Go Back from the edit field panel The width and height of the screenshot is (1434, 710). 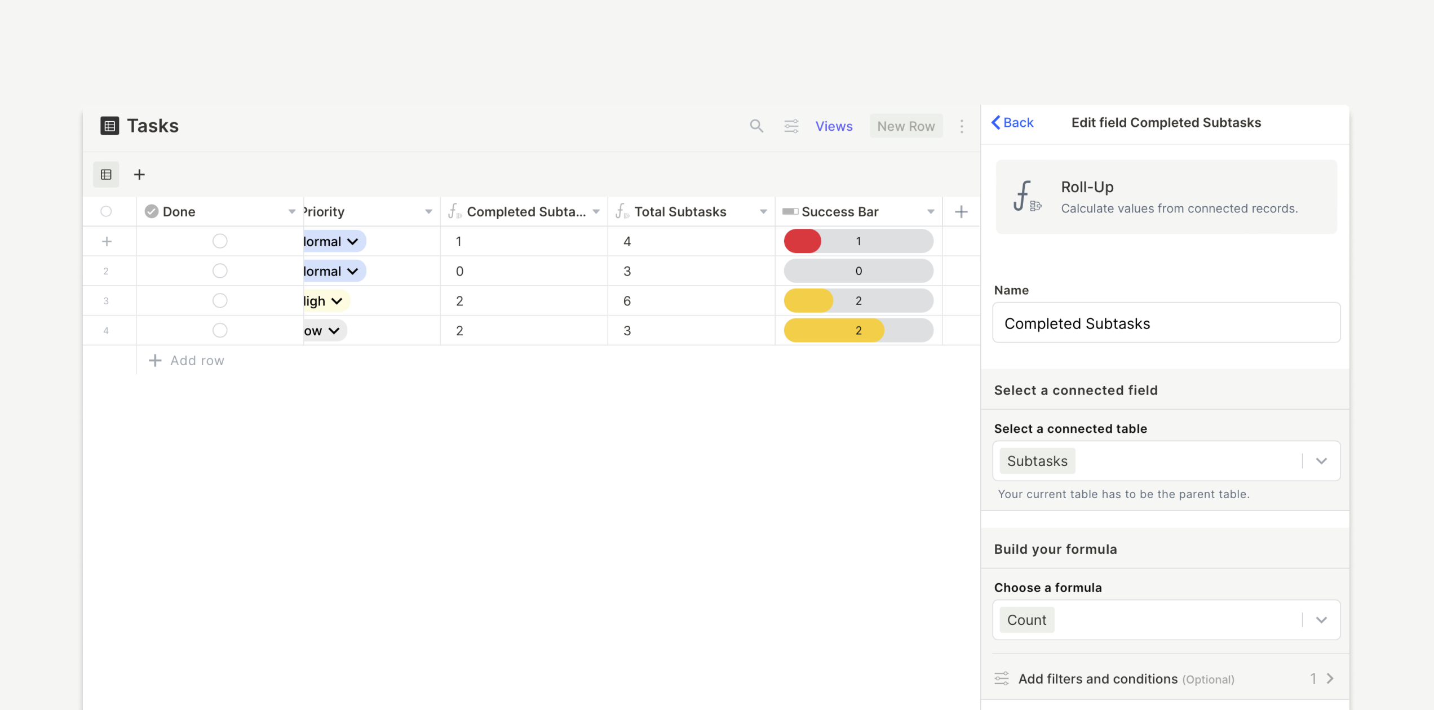tap(1012, 122)
